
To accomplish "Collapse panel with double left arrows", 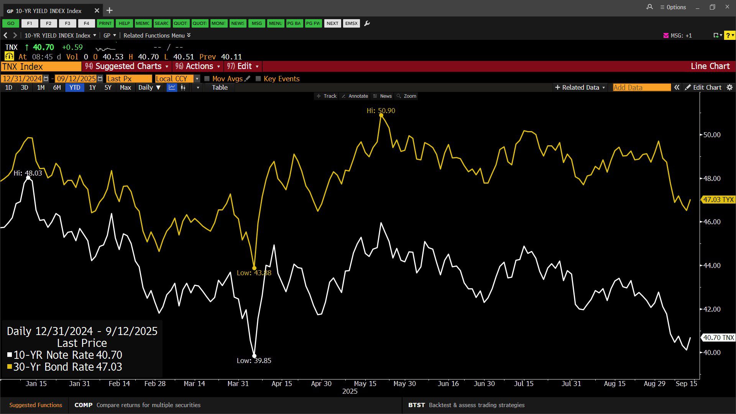I will pyautogui.click(x=677, y=87).
